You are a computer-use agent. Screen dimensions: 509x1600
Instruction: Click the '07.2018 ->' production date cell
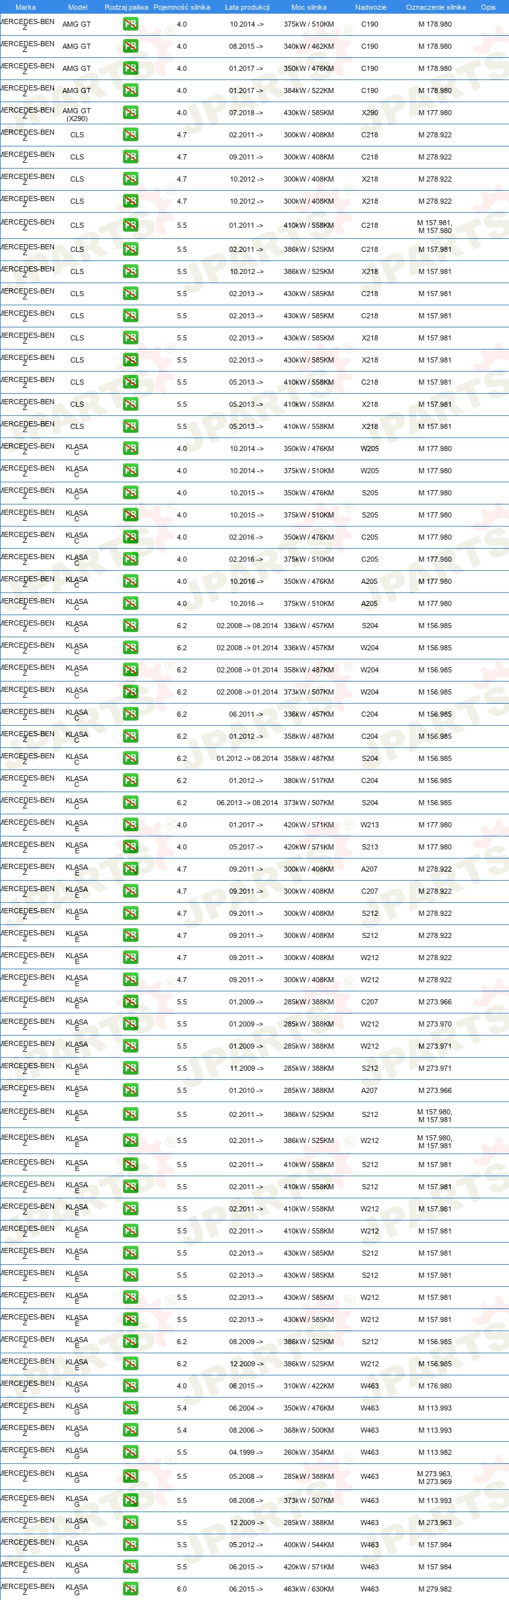point(246,113)
